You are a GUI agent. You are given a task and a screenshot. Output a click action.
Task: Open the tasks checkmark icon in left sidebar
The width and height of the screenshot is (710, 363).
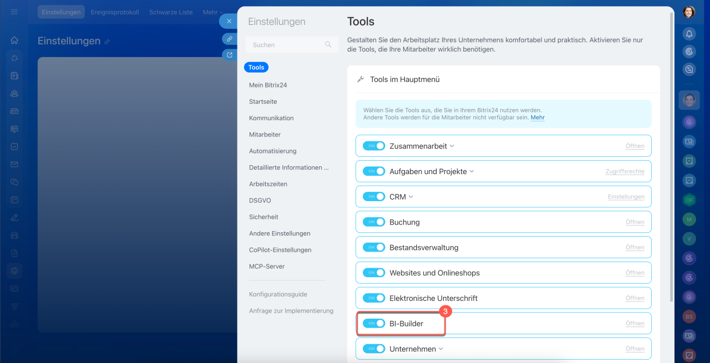pos(14,146)
